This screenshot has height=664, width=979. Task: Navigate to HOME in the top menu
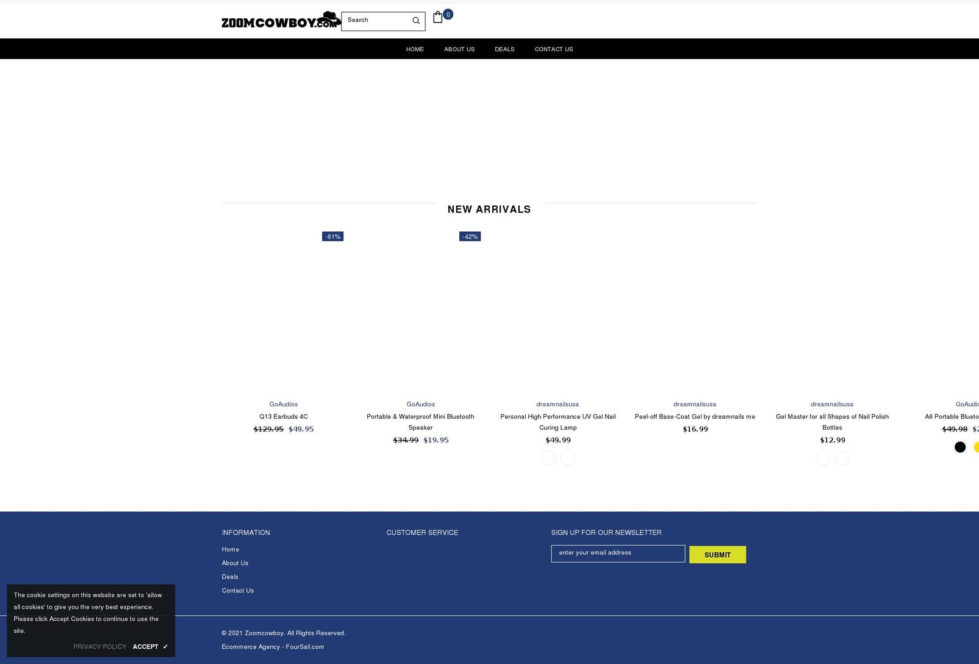pos(415,49)
